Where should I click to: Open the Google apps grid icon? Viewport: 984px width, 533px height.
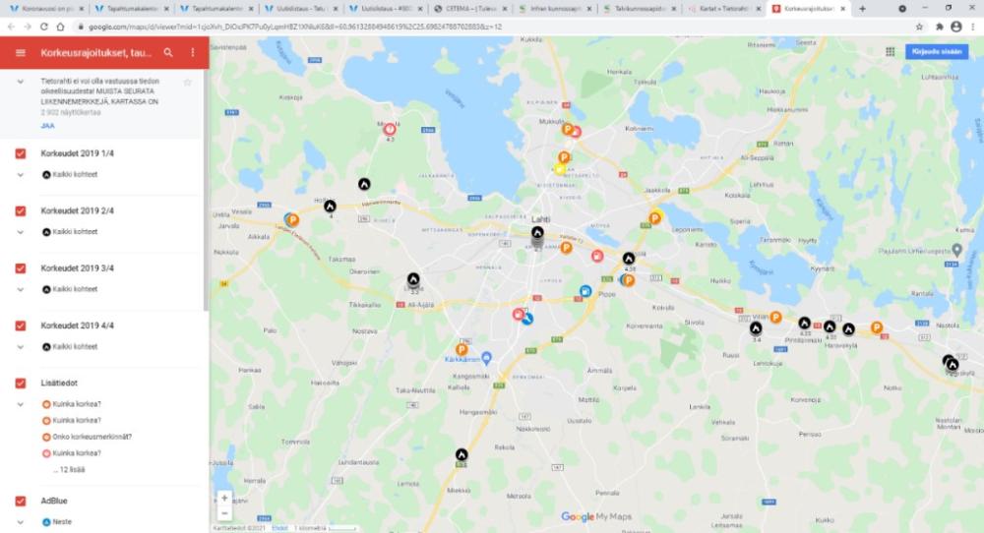[890, 51]
